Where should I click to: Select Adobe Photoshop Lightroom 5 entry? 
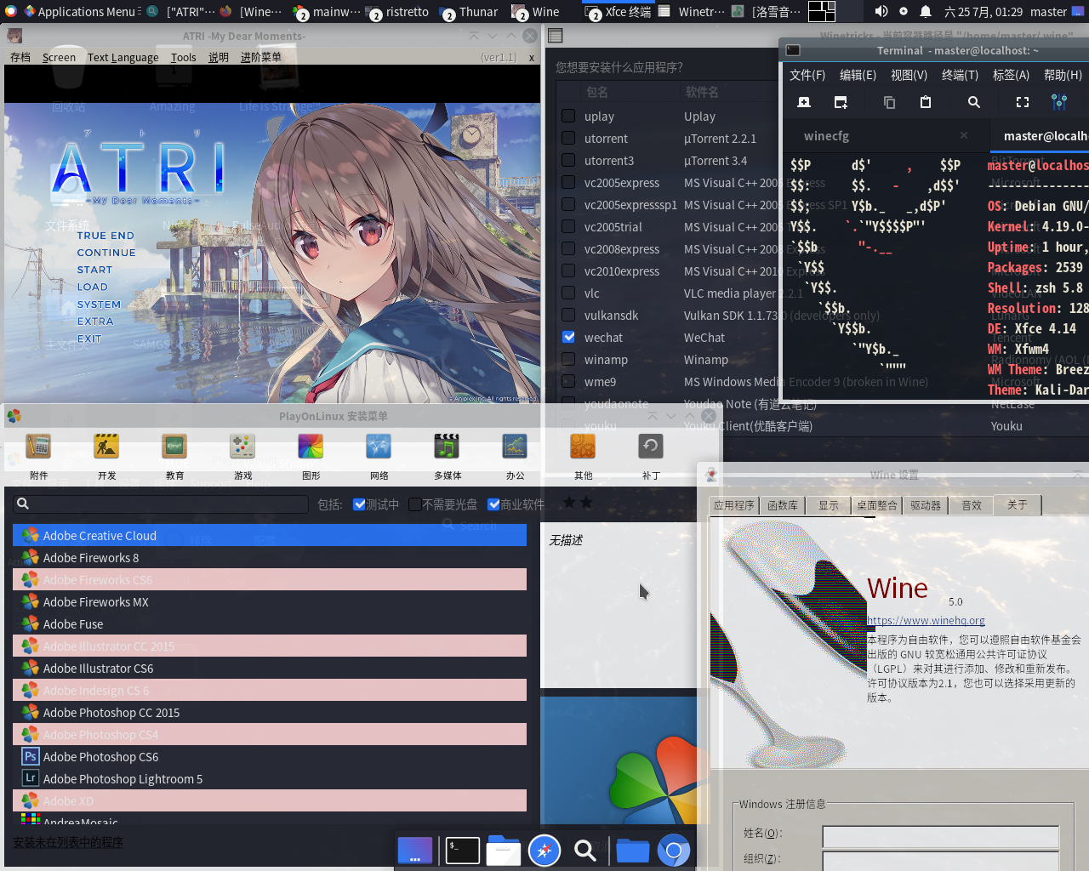point(270,779)
